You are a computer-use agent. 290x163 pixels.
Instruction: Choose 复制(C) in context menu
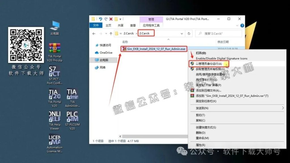pyautogui.click(x=201, y=120)
